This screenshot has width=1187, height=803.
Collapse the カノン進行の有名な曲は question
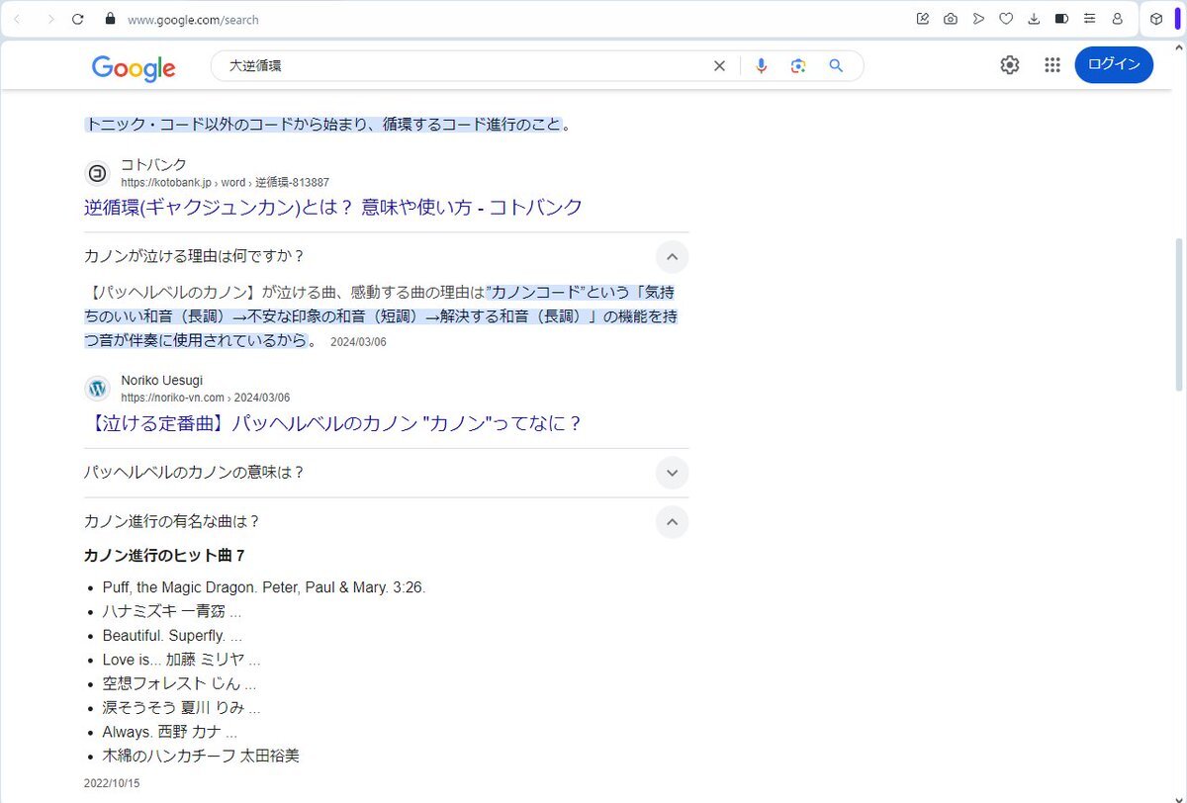coord(672,522)
